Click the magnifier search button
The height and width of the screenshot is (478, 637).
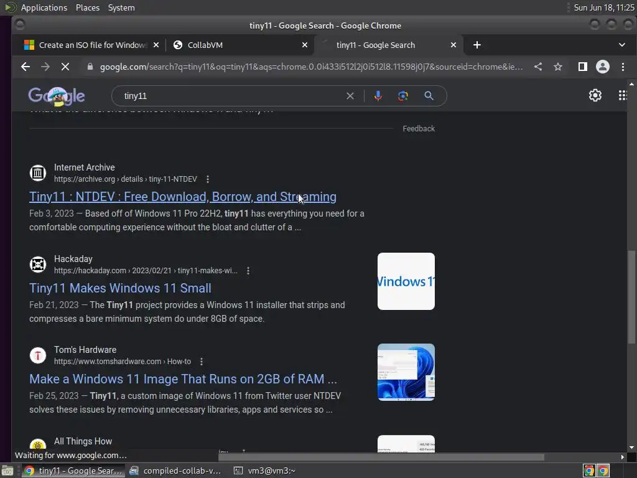(x=429, y=96)
